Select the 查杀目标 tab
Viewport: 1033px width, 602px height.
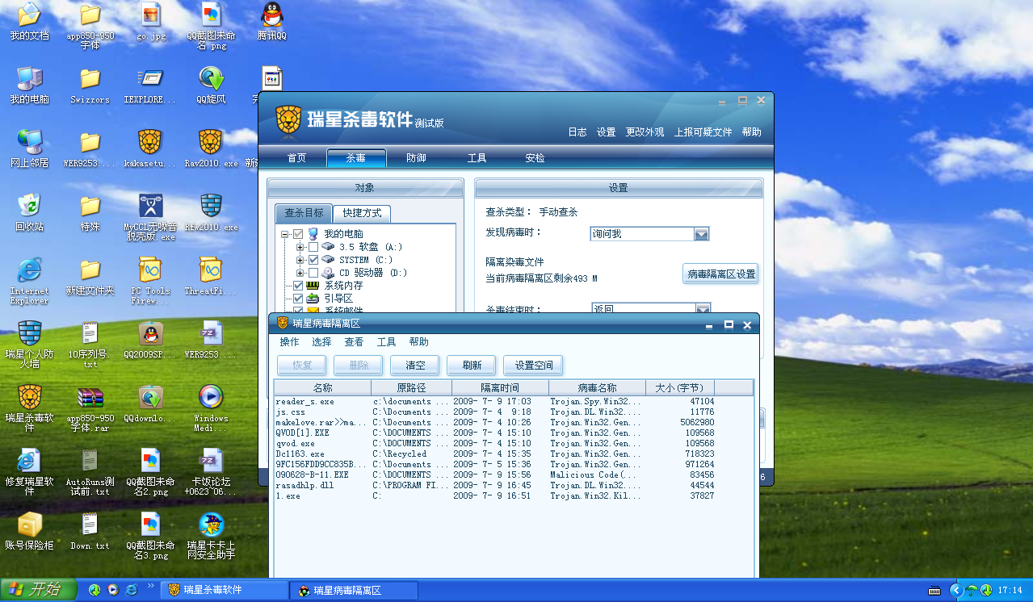point(304,213)
